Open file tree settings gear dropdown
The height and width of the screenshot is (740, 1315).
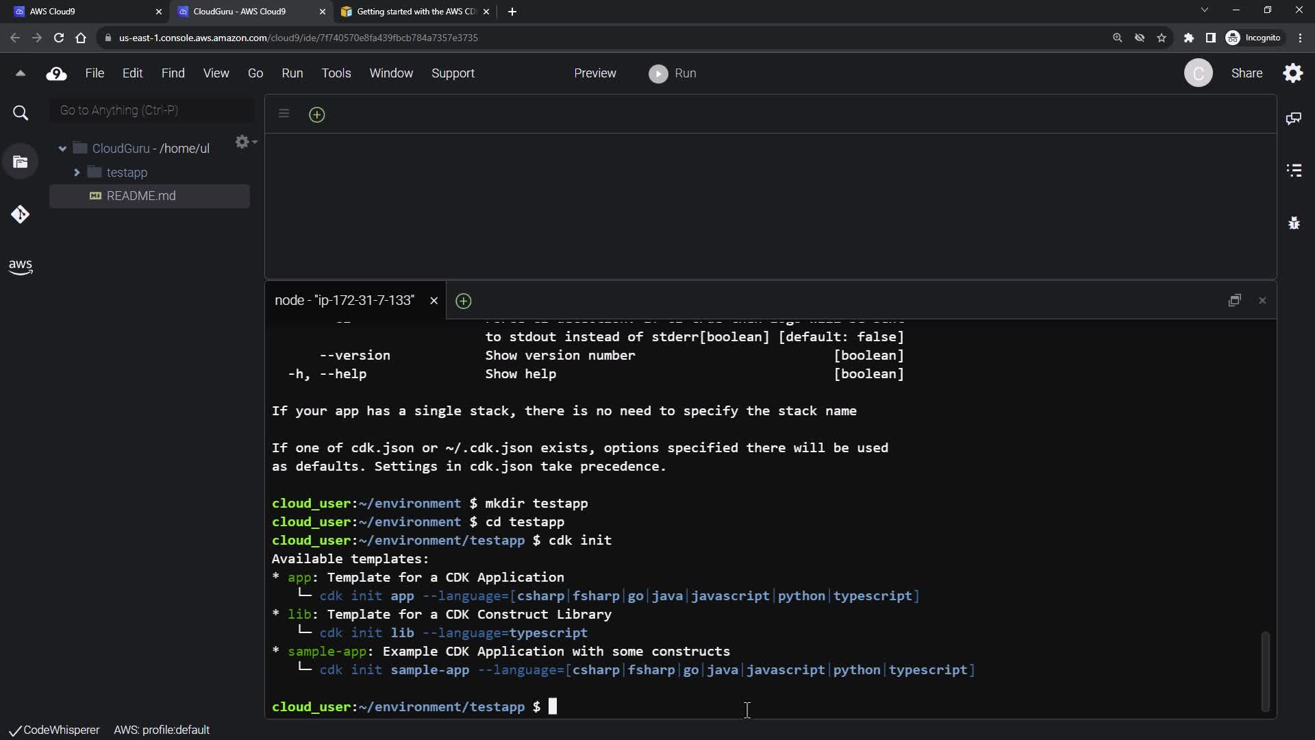click(x=245, y=142)
